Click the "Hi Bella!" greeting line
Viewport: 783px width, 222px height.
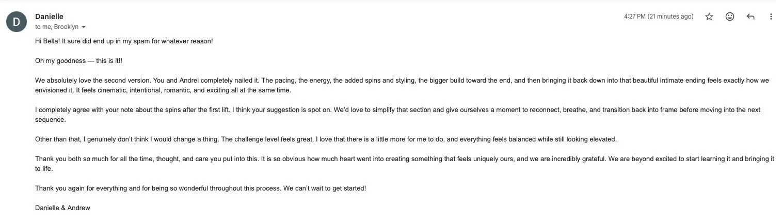(124, 41)
